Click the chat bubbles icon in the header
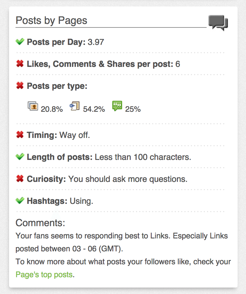 218,22
